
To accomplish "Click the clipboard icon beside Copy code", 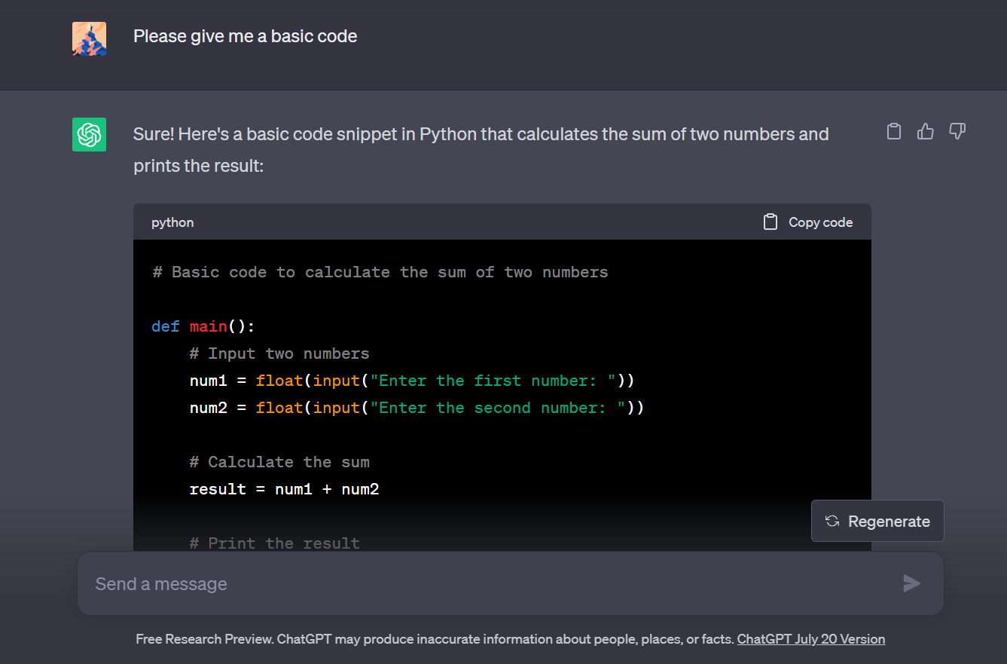I will click(x=770, y=222).
